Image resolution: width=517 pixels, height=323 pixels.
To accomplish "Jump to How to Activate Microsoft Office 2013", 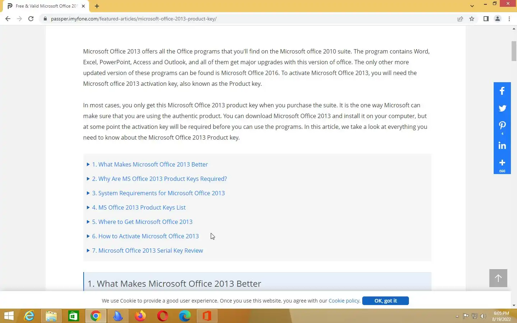I will coord(145,236).
